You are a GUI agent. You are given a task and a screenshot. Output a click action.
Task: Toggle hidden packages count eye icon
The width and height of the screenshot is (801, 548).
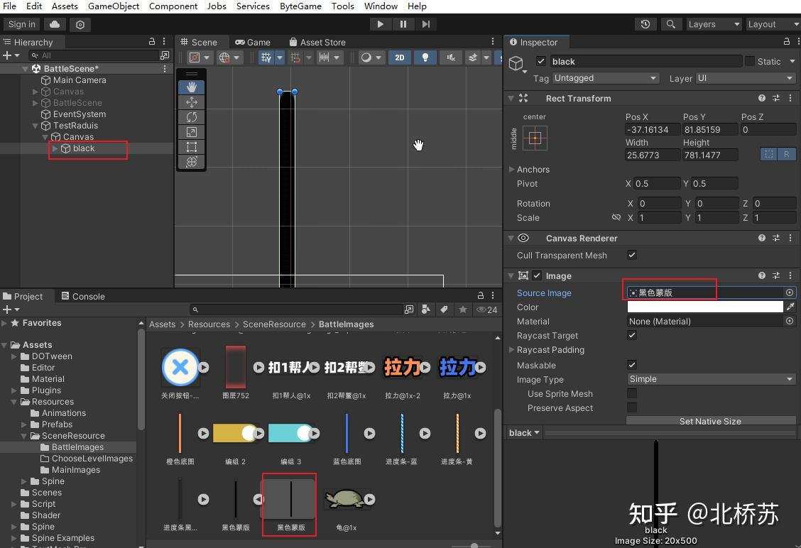486,309
